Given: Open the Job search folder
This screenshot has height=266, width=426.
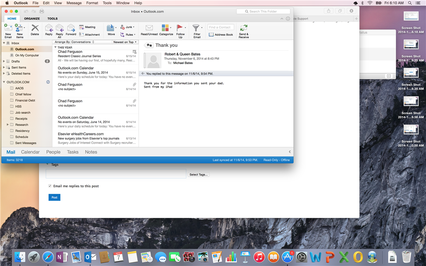Looking at the screenshot, I should (23, 113).
